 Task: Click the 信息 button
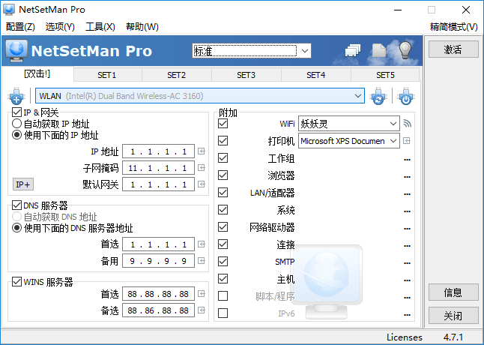(453, 292)
